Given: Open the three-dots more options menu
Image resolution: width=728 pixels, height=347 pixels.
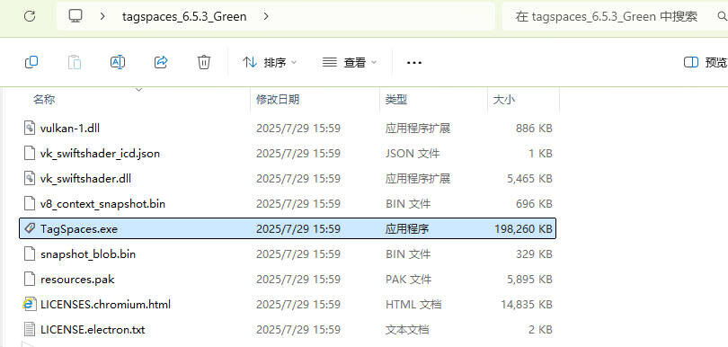Looking at the screenshot, I should pyautogui.click(x=413, y=62).
